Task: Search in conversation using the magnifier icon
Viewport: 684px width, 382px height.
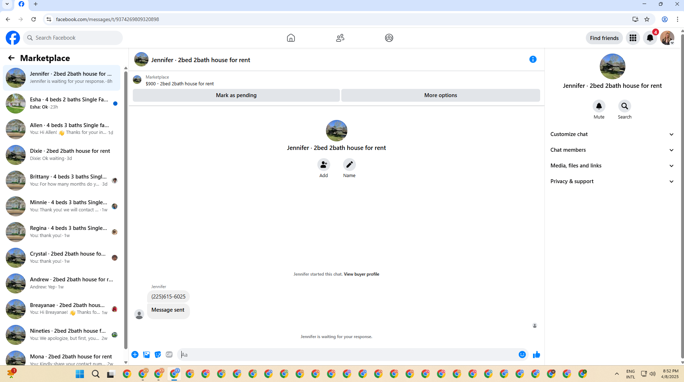Action: (x=625, y=106)
